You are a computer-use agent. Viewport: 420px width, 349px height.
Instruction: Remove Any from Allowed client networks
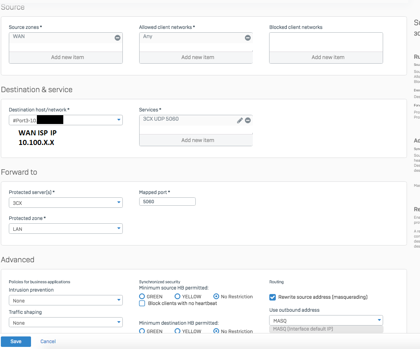[248, 38]
